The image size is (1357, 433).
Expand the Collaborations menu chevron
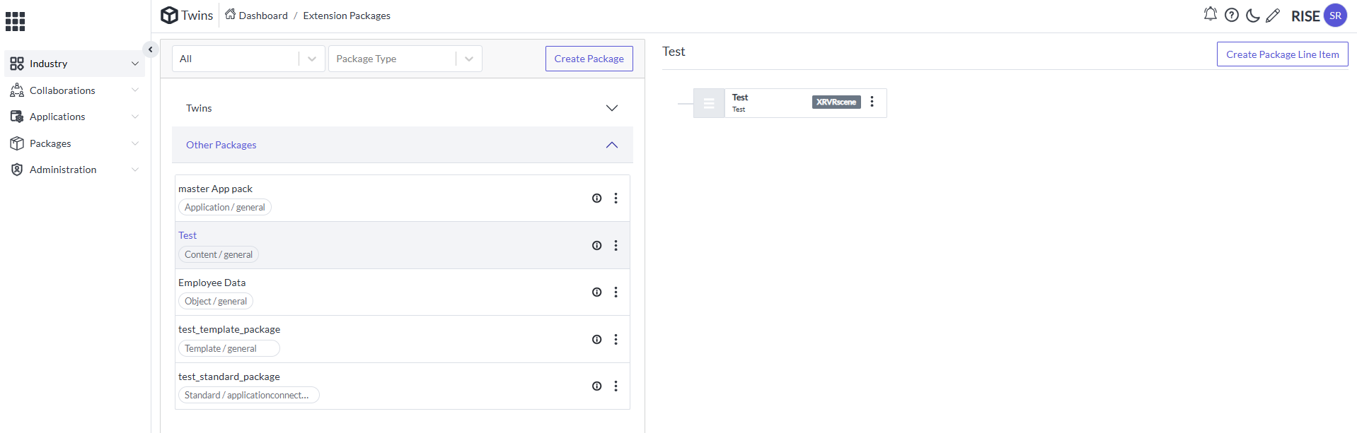pyautogui.click(x=135, y=90)
